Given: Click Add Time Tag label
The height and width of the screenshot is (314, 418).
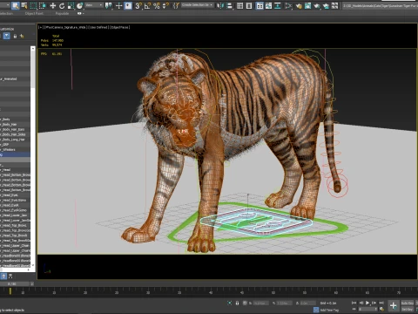Looking at the screenshot, I should (x=329, y=310).
